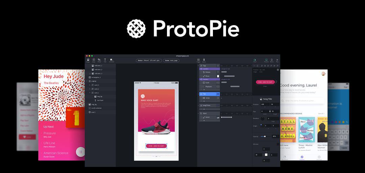Viewport: 365px width, 173px height.
Task: Select the Long Press trigger
Action: (210, 106)
